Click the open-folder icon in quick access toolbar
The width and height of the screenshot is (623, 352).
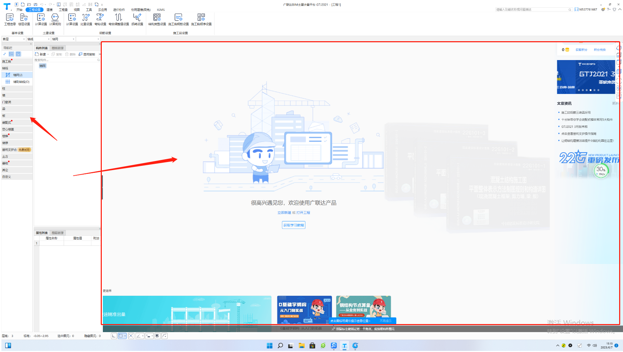tap(29, 5)
